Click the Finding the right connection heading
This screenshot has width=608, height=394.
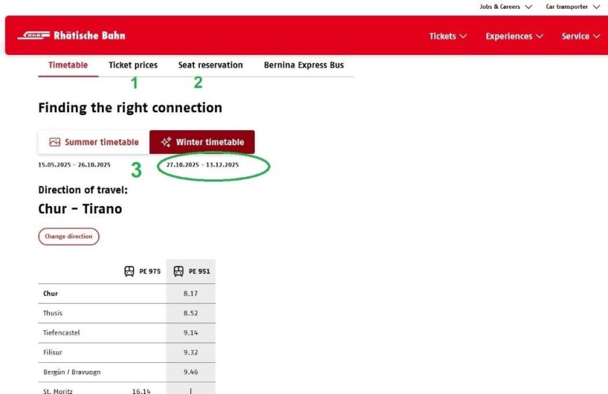(x=130, y=108)
